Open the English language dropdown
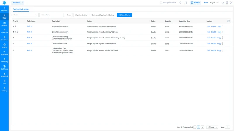Image resolution: width=234 pixels, height=131 pixels. (x=214, y=3)
